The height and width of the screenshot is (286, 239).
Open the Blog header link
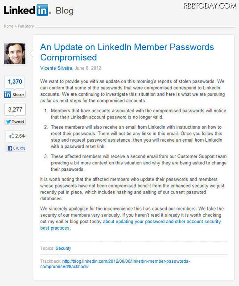[65, 11]
